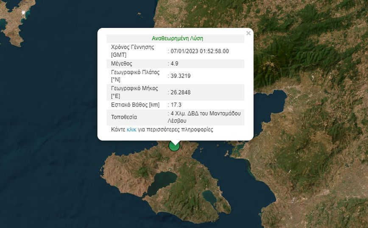
Task: Click the magnitude value 4.9
Action: tap(174, 64)
